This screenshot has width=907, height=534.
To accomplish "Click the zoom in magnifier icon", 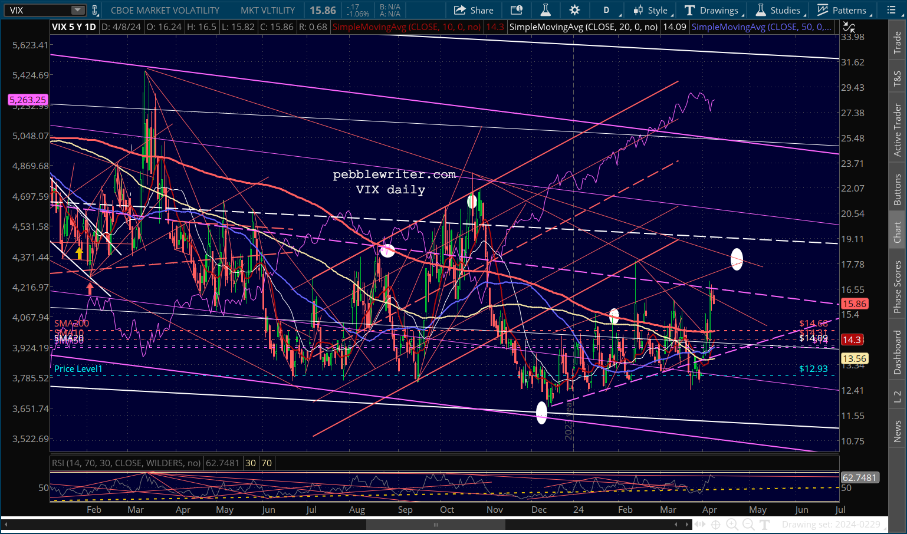I will pyautogui.click(x=732, y=524).
